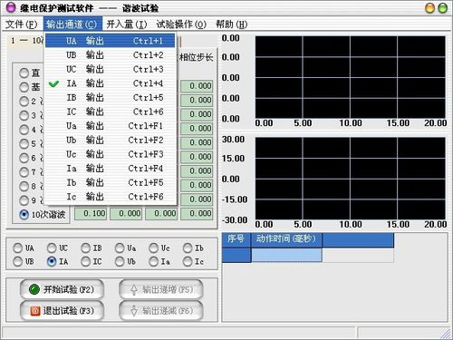This screenshot has width=453, height=340.
Task: Click the up-arrow icon on 输出递增 button
Action: coord(134,289)
